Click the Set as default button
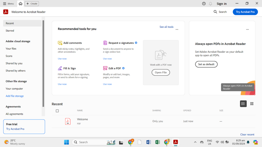This screenshot has height=147, width=262. 206,64
